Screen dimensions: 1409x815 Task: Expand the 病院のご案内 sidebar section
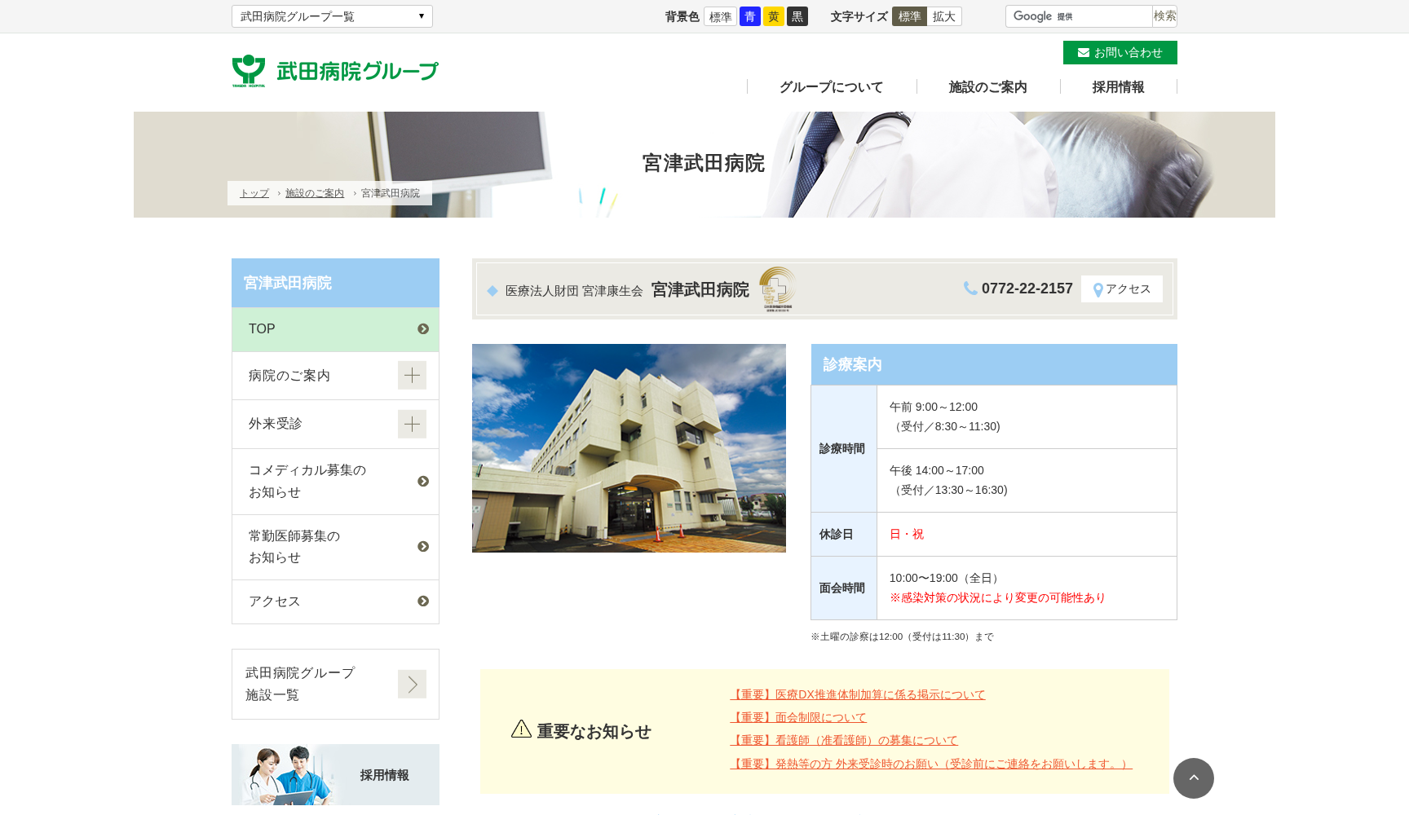pyautogui.click(x=413, y=375)
